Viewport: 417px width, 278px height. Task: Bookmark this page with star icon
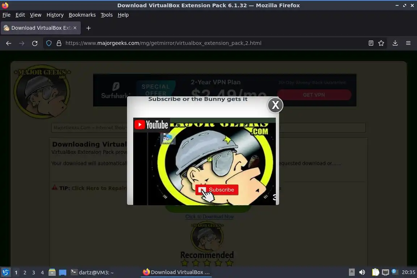[x=381, y=43]
